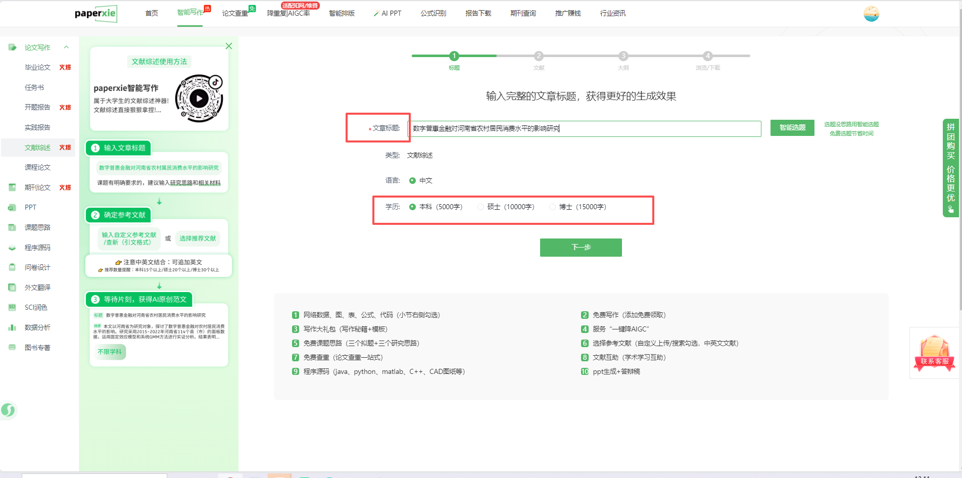
Task: Select the 本科 (5000字) radio option
Action: pyautogui.click(x=413, y=207)
